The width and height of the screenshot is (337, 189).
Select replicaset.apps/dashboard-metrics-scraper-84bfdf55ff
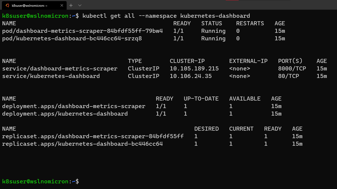click(x=93, y=136)
